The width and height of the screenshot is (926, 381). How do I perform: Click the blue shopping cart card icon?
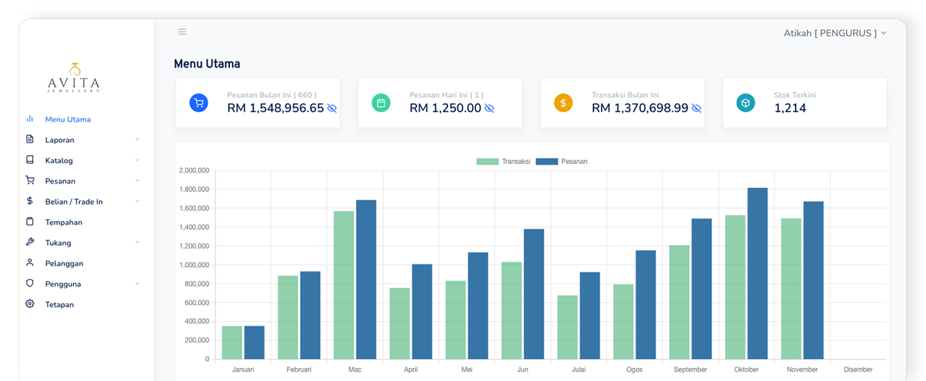199,103
